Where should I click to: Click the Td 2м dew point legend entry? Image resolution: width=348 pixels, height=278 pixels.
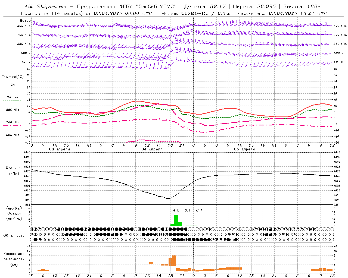pos(13,97)
